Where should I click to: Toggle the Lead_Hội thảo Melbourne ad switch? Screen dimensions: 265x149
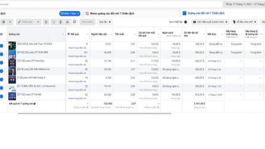click(x=2, y=71)
